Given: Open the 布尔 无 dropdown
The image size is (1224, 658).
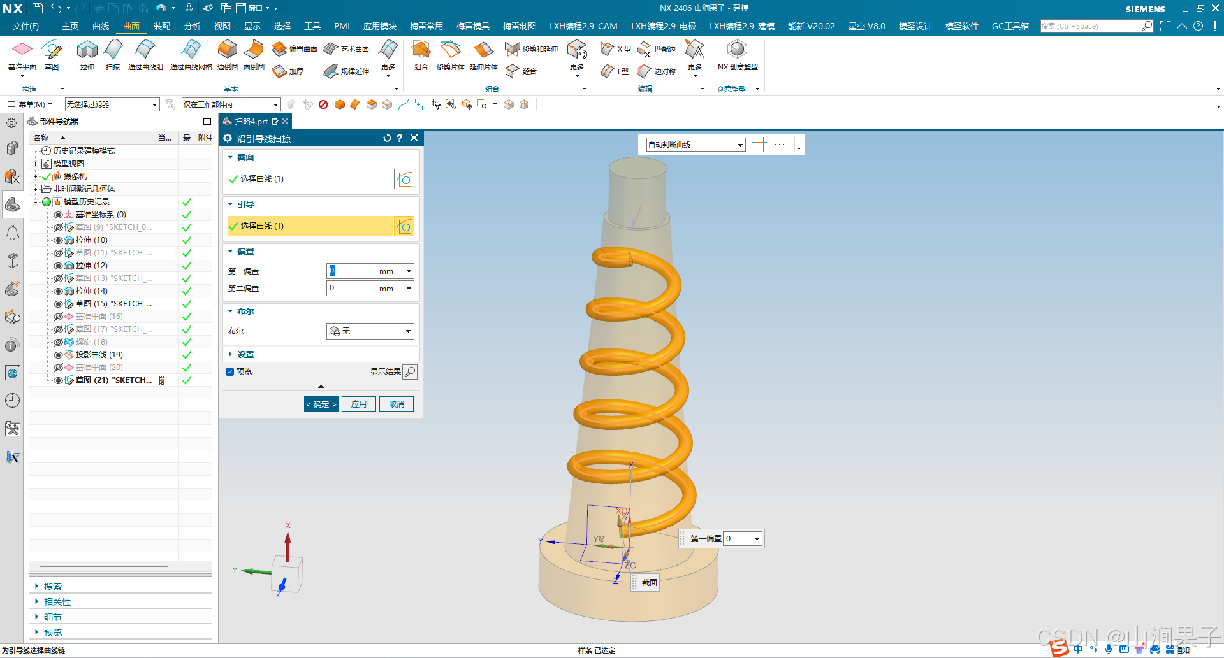Looking at the screenshot, I should click(x=370, y=331).
